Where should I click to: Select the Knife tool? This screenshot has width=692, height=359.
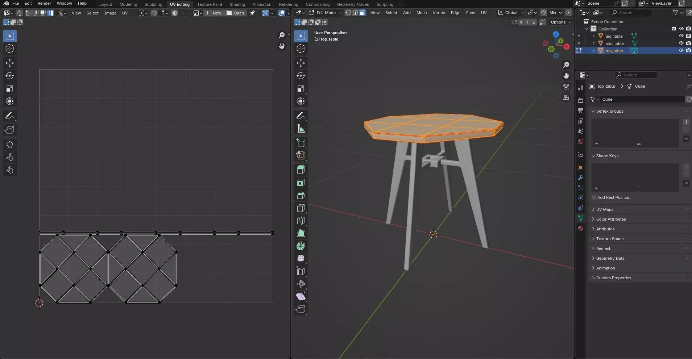[301, 221]
